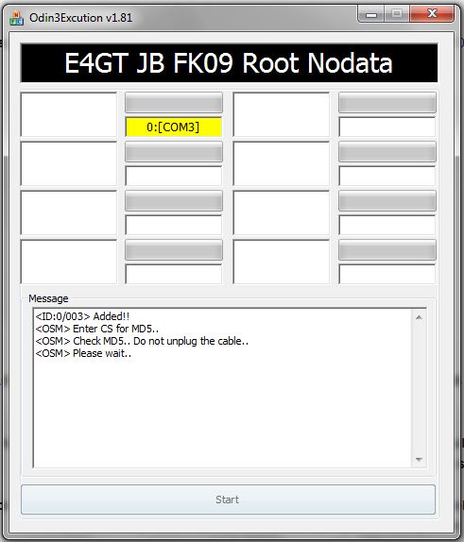464x542 pixels.
Task: Close the Odin3Excution window
Action: pos(432,14)
